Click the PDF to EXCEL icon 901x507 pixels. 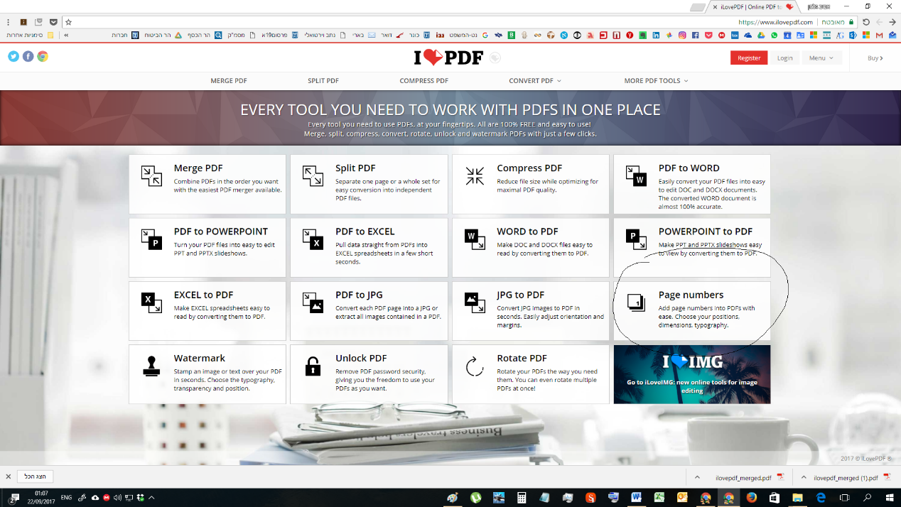[x=313, y=238]
